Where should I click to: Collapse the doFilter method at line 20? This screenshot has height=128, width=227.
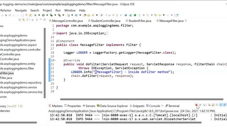tap(55, 60)
